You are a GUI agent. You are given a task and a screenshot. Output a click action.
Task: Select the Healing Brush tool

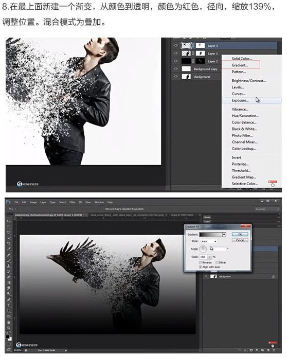coord(8,255)
